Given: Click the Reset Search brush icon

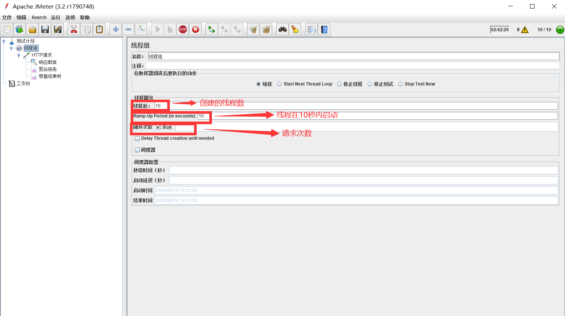Looking at the screenshot, I should coord(295,29).
